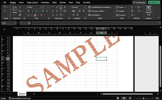The width and height of the screenshot is (162, 100).
Task: Toggle Italic formatting
Action: (x=32, y=11)
